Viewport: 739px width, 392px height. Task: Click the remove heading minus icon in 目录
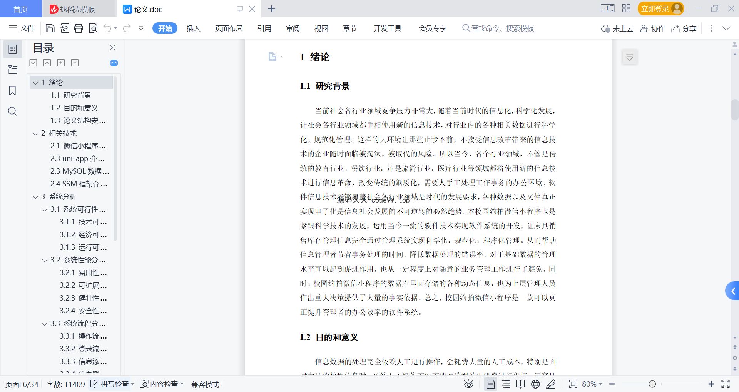click(x=75, y=63)
